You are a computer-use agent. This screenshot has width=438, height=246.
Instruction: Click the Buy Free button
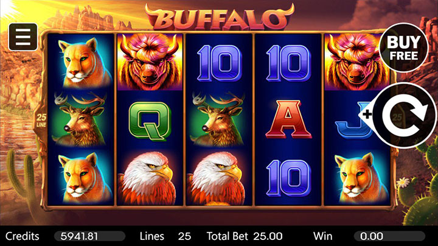click(x=404, y=47)
